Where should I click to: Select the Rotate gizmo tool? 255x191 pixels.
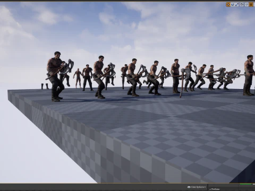pyautogui.click(x=233, y=4)
